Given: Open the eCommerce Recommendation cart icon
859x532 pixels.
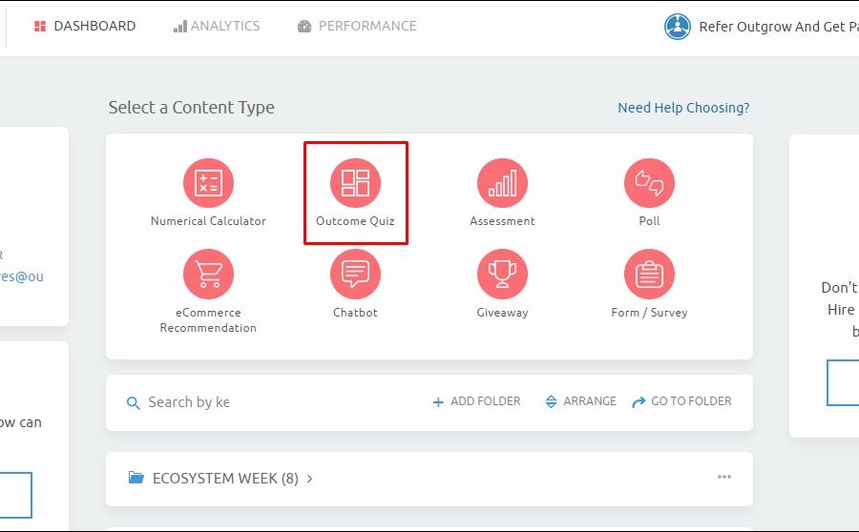Looking at the screenshot, I should pyautogui.click(x=208, y=274).
